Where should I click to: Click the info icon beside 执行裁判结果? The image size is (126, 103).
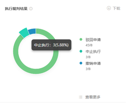tap(31, 9)
